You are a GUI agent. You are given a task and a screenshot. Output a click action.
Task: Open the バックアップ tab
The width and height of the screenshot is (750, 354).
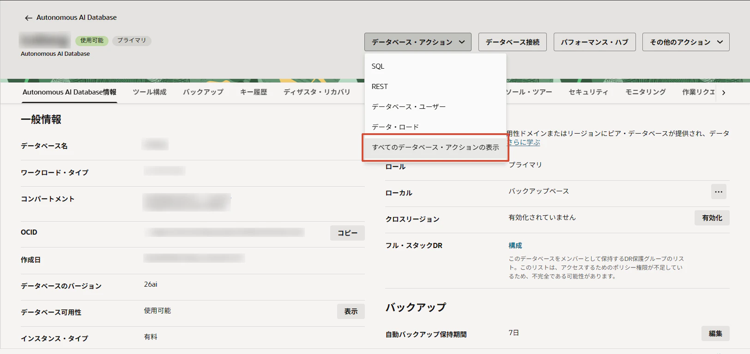pos(203,92)
